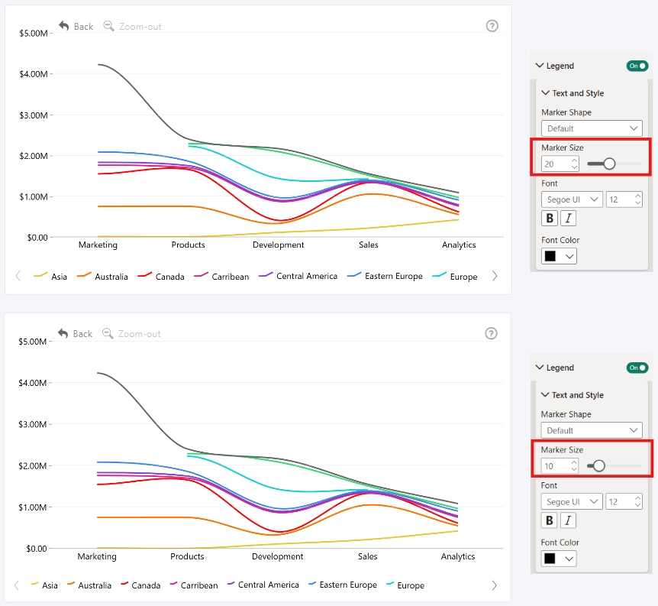This screenshot has height=606, width=658.
Task: Click the font size 12 field in the bottom panel
Action: [624, 502]
